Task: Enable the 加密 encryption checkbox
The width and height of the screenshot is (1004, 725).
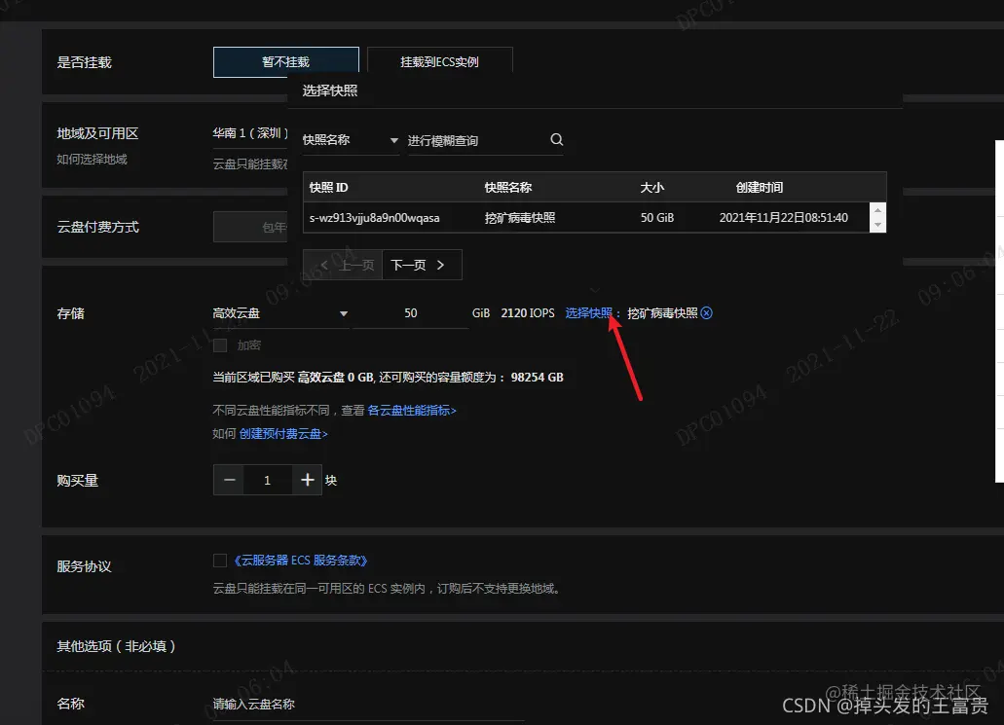Action: click(x=219, y=344)
